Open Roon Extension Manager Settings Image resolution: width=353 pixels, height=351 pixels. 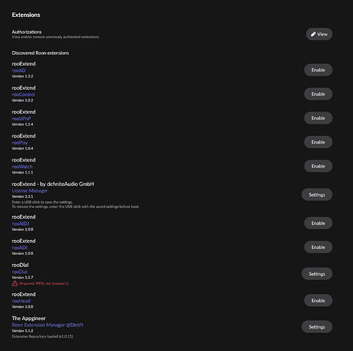tap(317, 327)
